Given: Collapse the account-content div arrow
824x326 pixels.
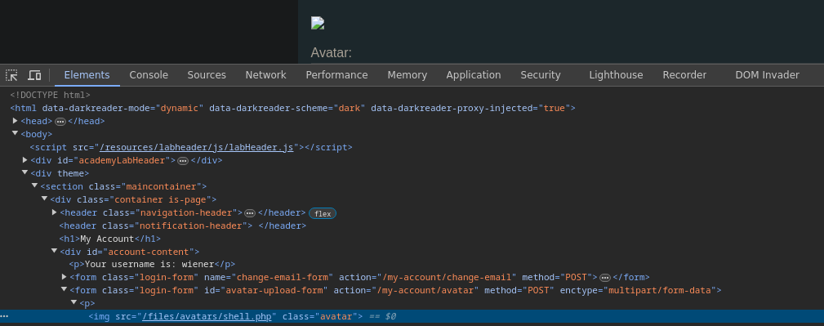Looking at the screenshot, I should [54, 251].
